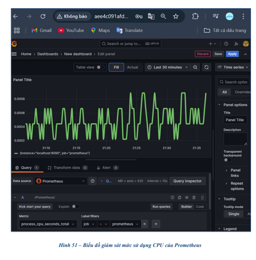Open the browser extensions puzzle icon
Image resolution: width=256 pixels, height=260 pixels.
195,16
